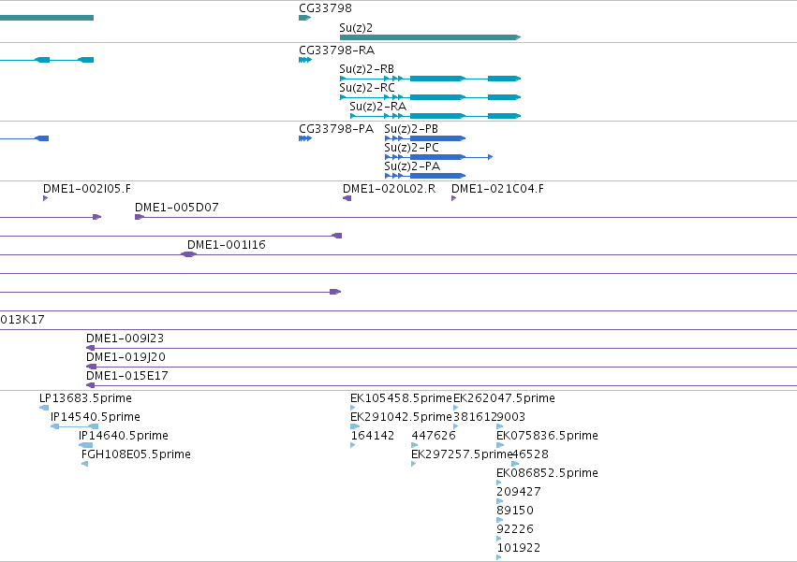The height and width of the screenshot is (562, 797).
Task: Select the IP14540.5prime EST feature
Action: pyautogui.click(x=74, y=426)
